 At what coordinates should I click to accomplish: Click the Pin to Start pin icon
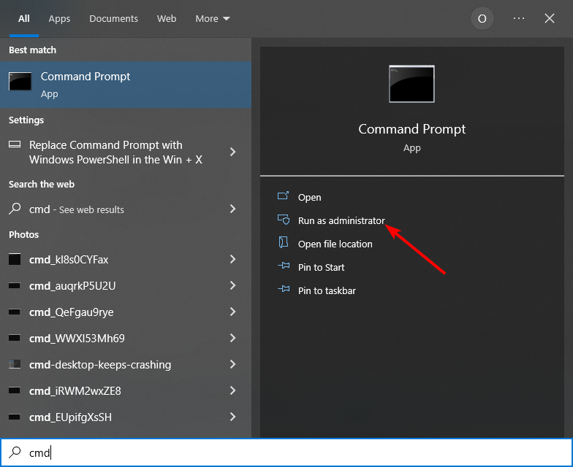click(x=284, y=267)
